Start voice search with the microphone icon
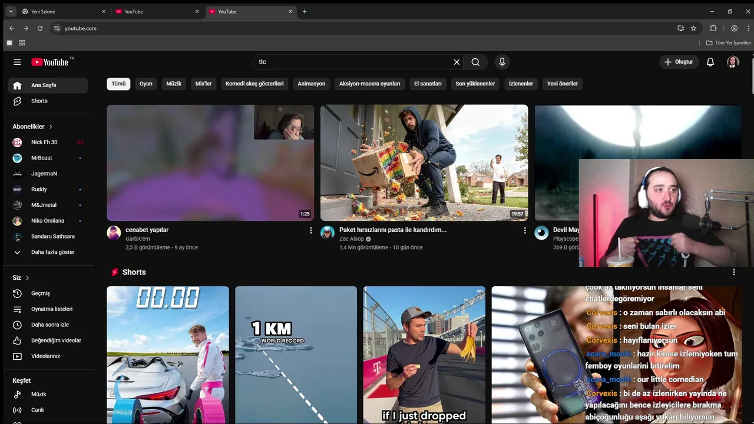The width and height of the screenshot is (754, 424). click(502, 62)
